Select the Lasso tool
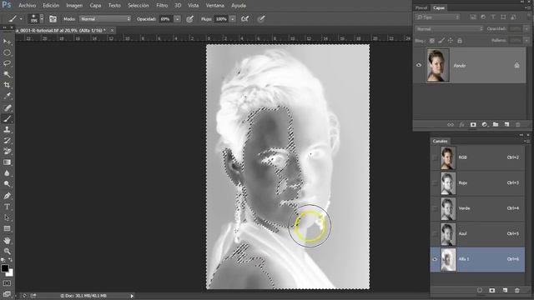This screenshot has height=300, width=534. pos(7,63)
